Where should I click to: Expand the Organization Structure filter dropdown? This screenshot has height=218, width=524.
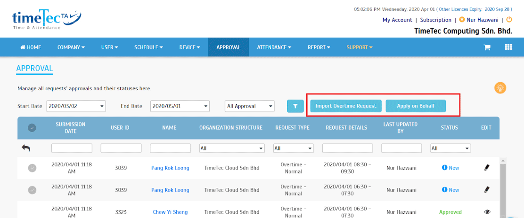coord(232,148)
